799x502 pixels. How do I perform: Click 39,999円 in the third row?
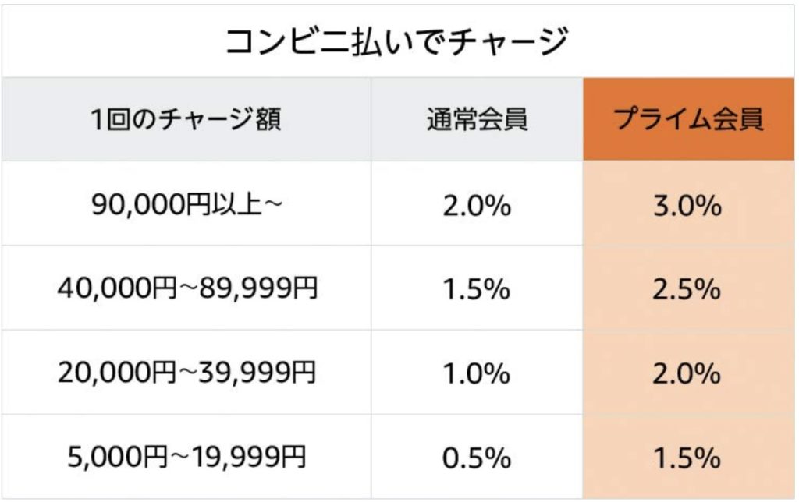tap(257, 372)
